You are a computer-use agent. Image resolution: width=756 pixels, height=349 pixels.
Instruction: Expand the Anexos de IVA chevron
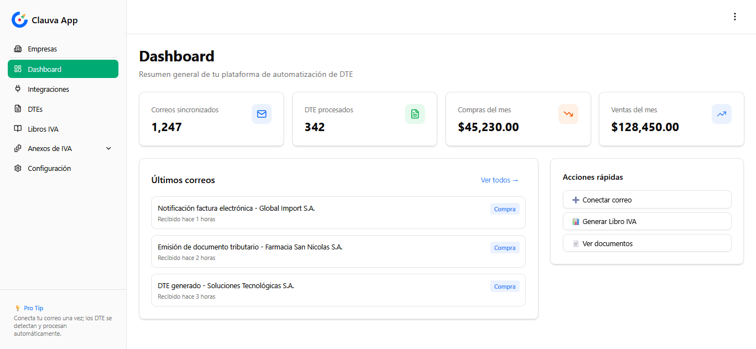(x=108, y=149)
